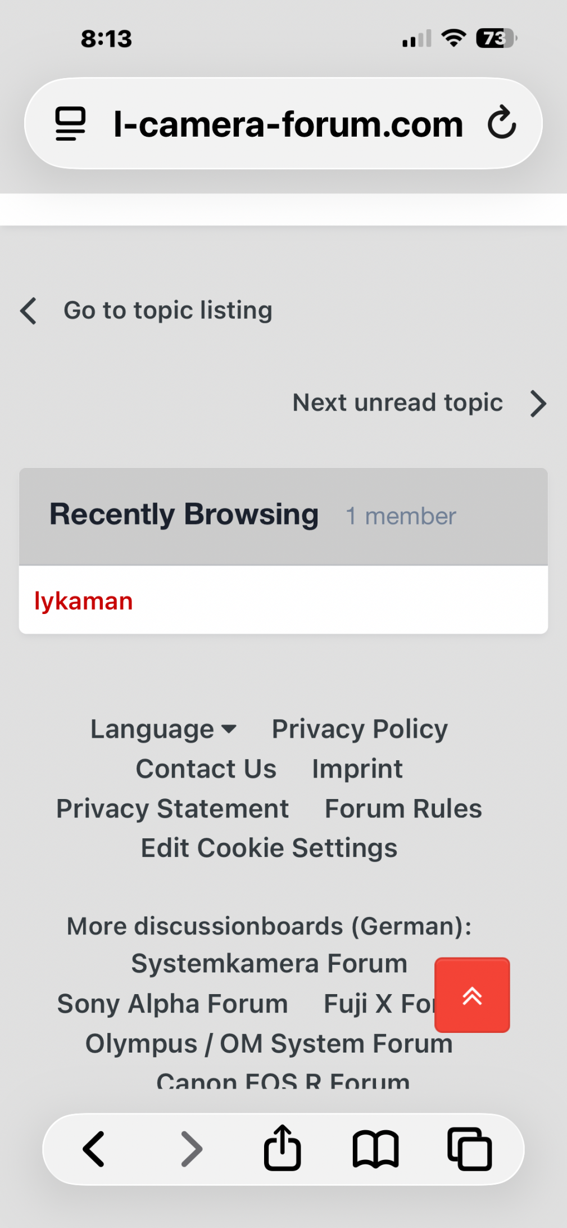Tap the page reload icon
Screen dimensions: 567x1228
(x=501, y=123)
